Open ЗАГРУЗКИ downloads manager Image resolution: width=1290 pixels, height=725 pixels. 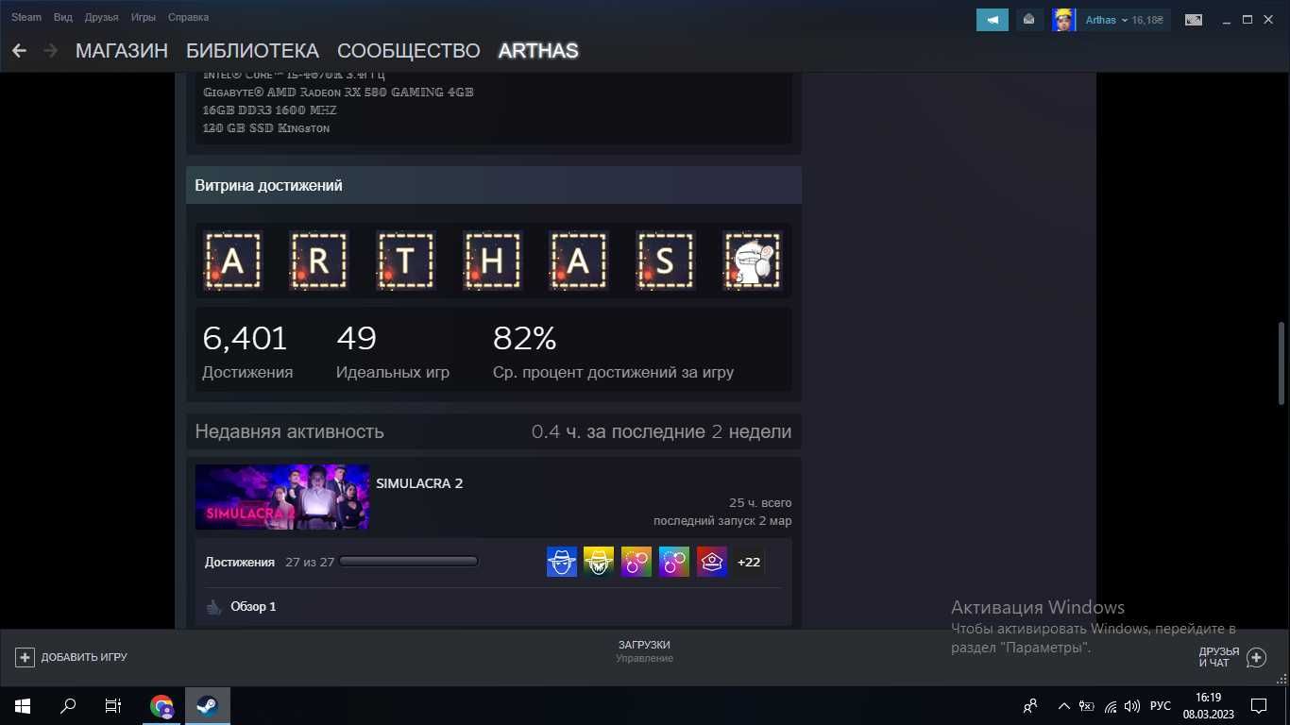pyautogui.click(x=644, y=645)
